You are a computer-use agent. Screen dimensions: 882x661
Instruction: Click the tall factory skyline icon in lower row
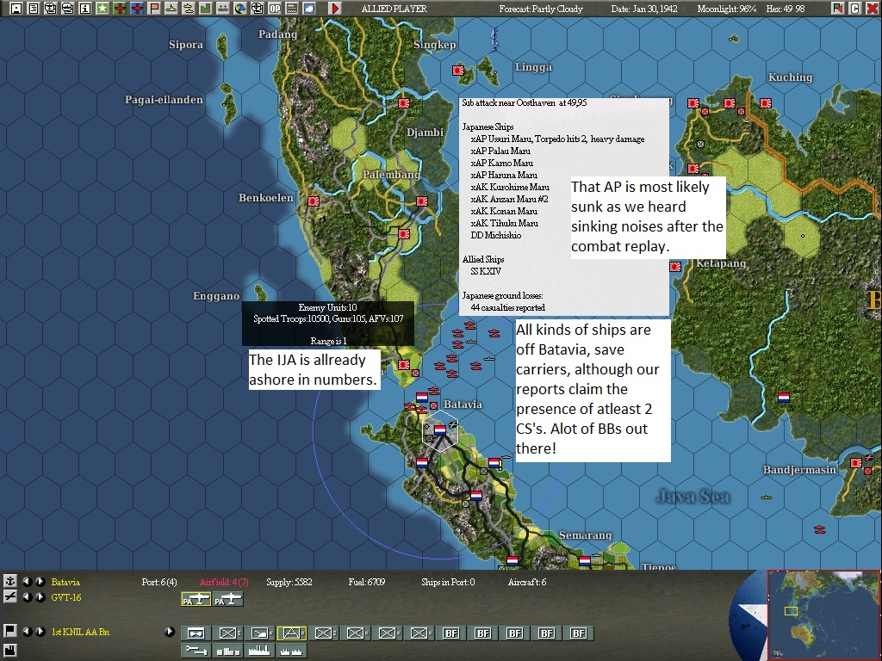(260, 651)
